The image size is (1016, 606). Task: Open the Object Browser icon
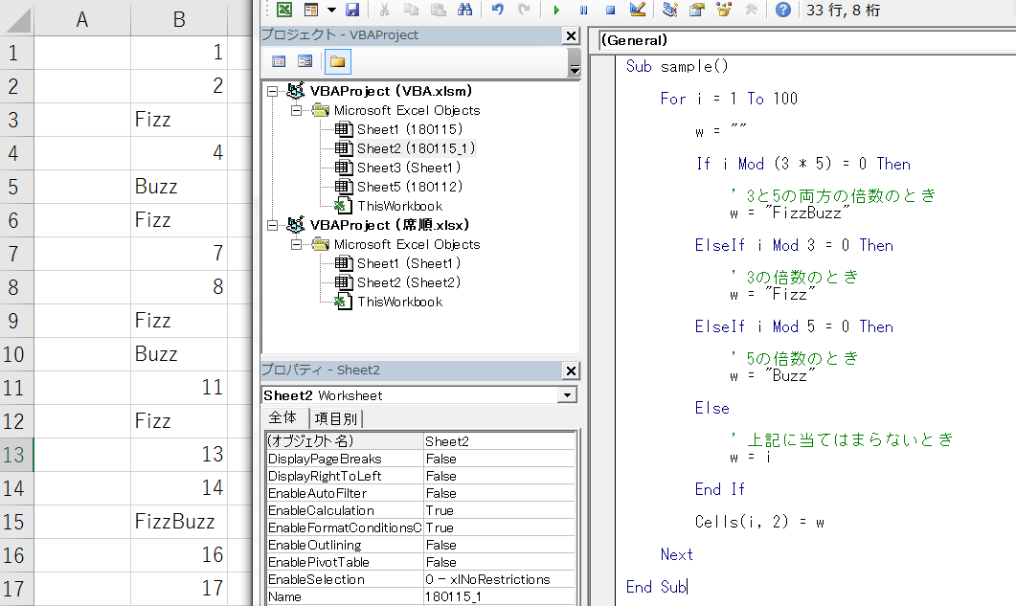click(x=724, y=10)
